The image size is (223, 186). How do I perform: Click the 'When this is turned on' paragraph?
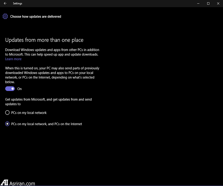[x=52, y=75]
